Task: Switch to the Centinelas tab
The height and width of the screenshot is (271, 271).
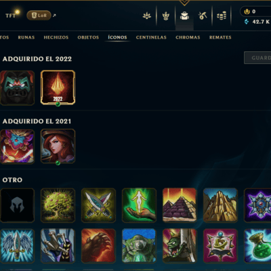Action: coord(151,37)
